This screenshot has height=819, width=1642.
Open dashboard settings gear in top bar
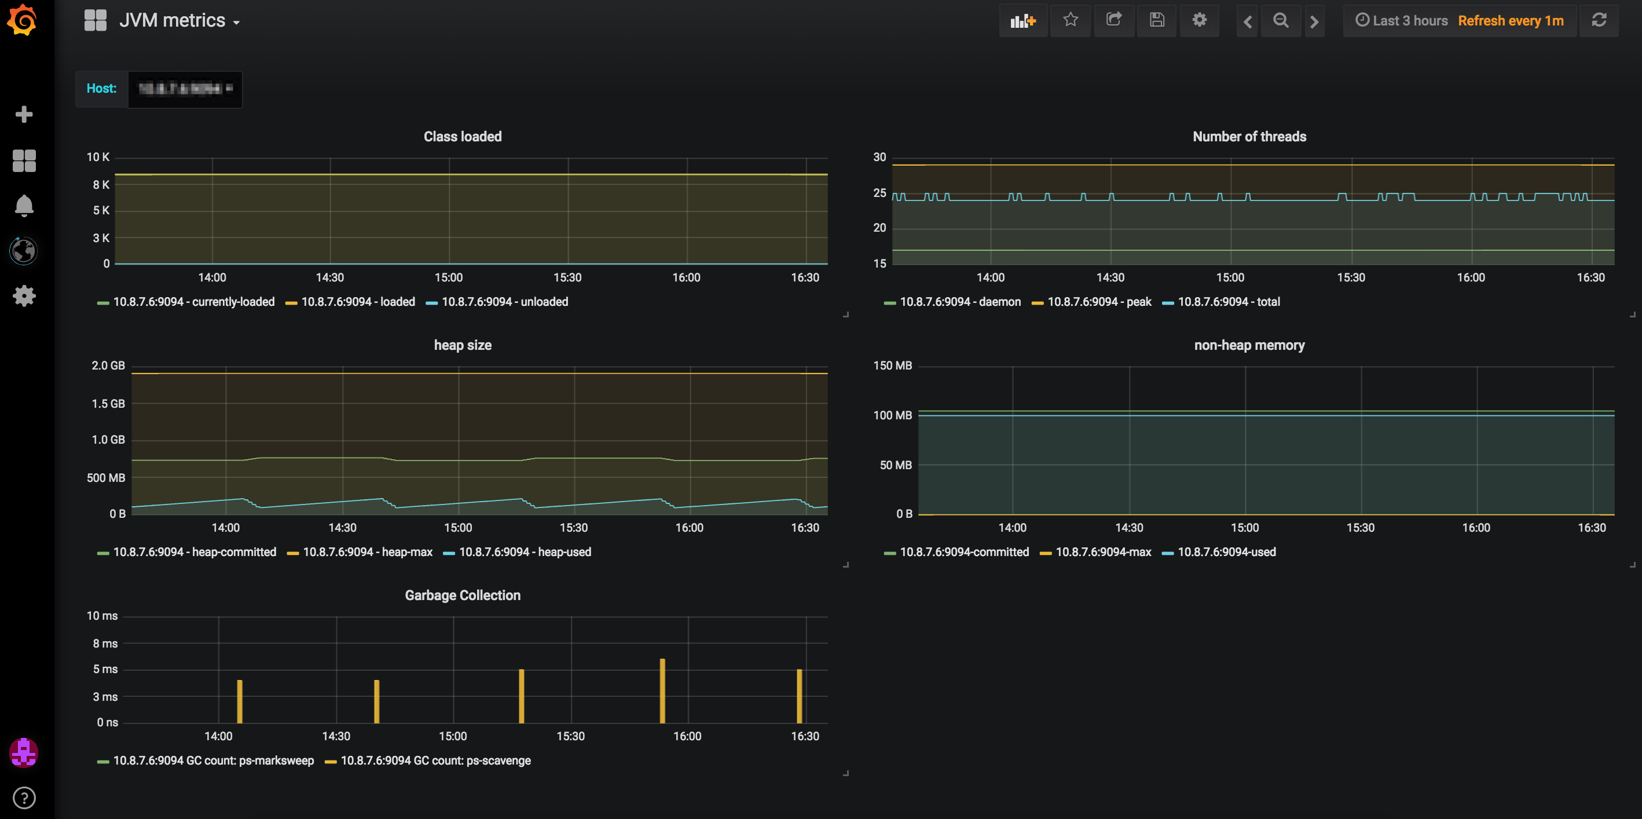click(1199, 20)
